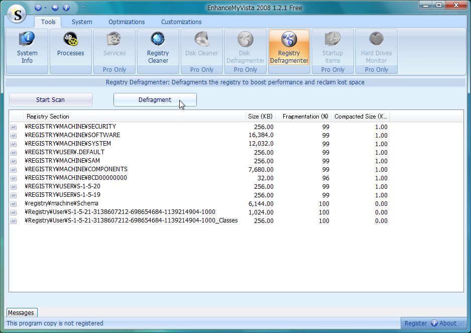Select the Disk Defragmenter tool icon

click(245, 40)
